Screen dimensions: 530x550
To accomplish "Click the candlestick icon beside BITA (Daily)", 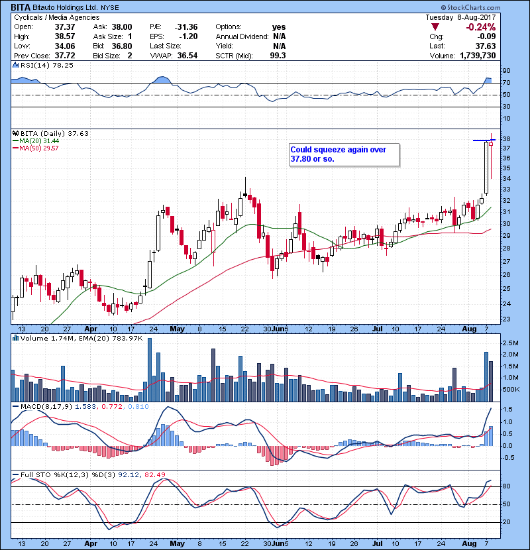I will (15, 133).
